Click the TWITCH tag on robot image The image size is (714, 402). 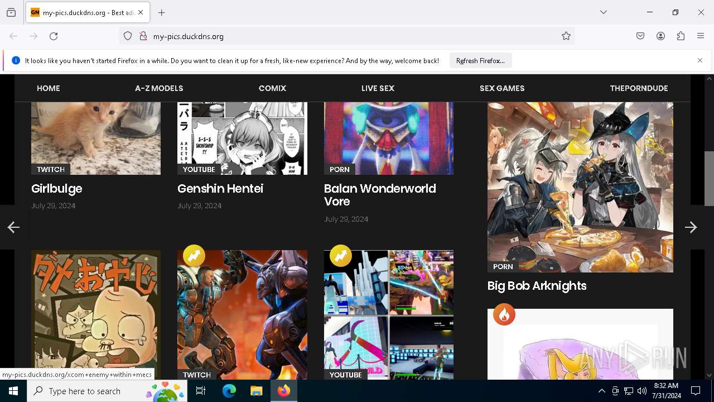click(197, 375)
